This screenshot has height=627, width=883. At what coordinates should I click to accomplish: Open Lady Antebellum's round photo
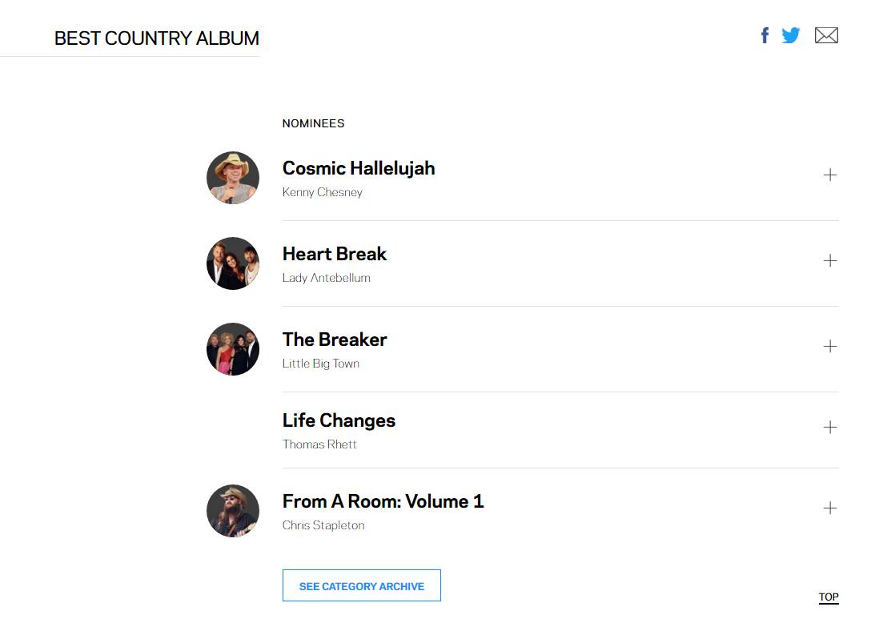coord(233,263)
